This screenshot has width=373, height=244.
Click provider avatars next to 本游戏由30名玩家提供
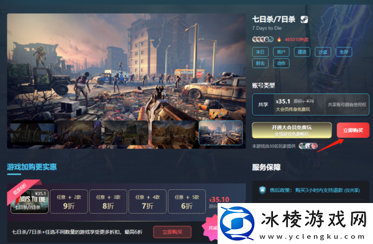(x=308, y=146)
